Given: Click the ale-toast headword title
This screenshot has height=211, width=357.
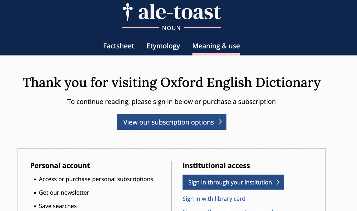Looking at the screenshot, I should [179, 12].
